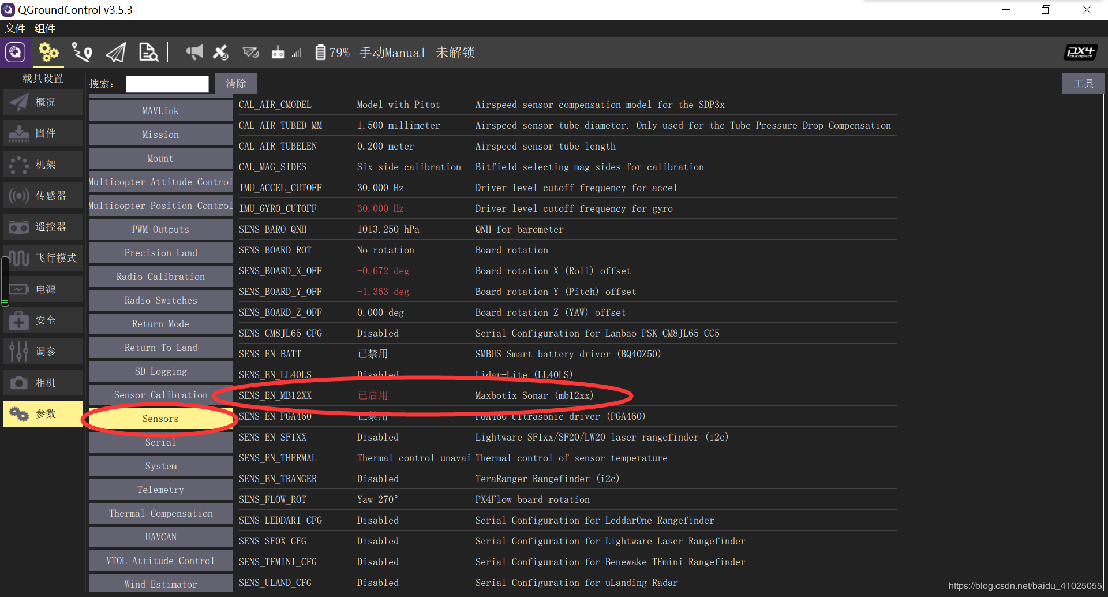
Task: Edit SENS_BOARD_X_OFF -0.672 deg value
Action: pos(383,271)
